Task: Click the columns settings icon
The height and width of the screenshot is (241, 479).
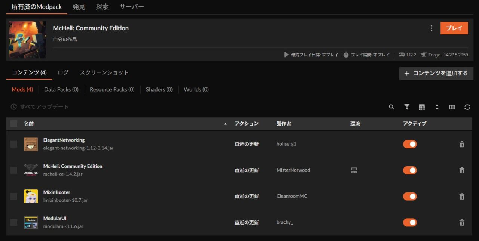Action: click(452, 107)
